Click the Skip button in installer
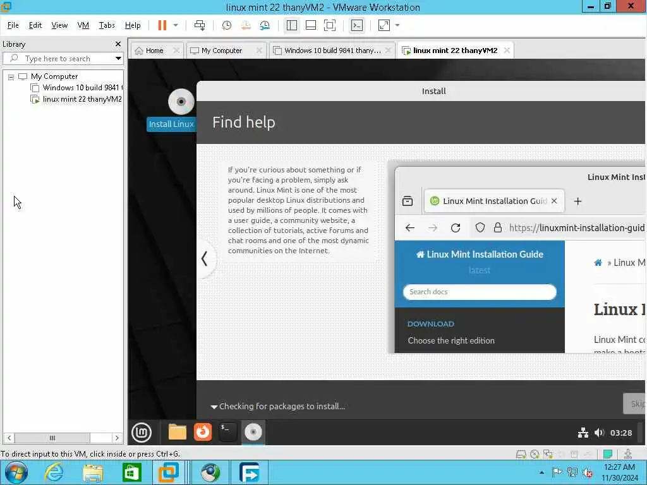This screenshot has width=647, height=485. click(634, 404)
